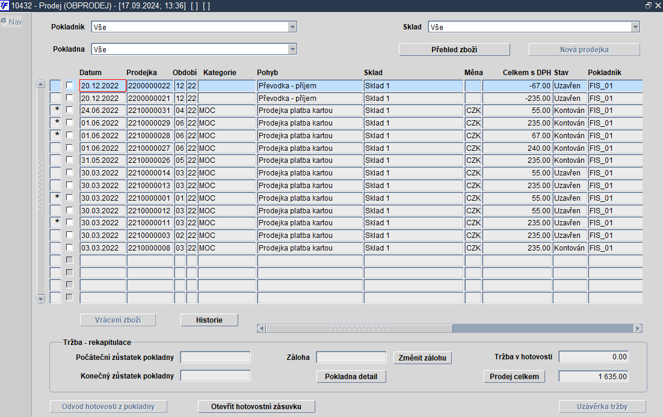This screenshot has height=417, width=663.
Task: Open the Sklad dropdown
Action: tap(635, 27)
